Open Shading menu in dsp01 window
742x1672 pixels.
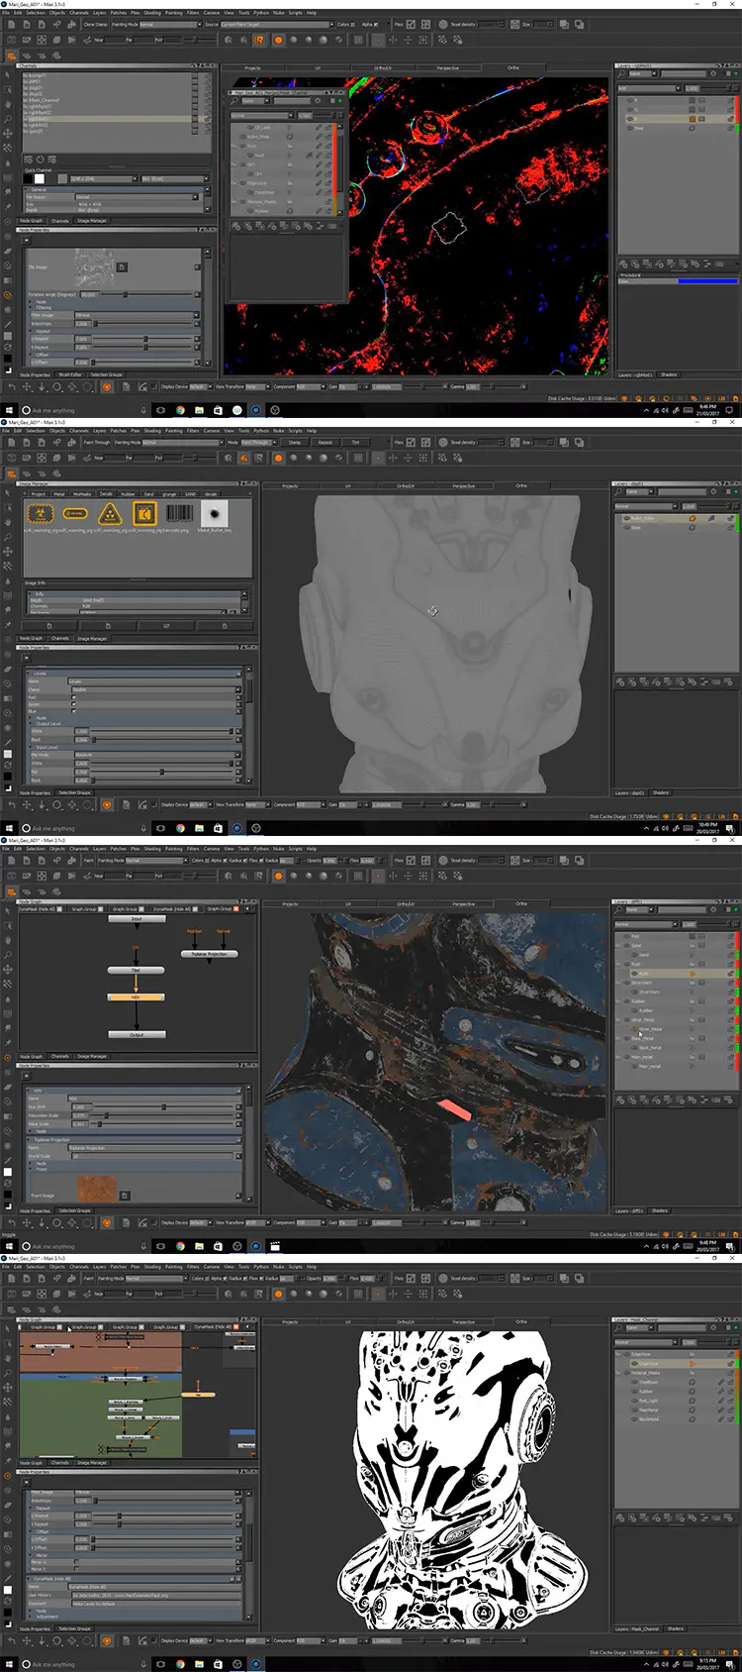(151, 431)
